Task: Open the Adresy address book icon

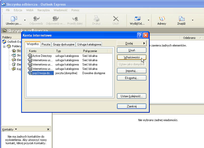Action: click(162, 19)
